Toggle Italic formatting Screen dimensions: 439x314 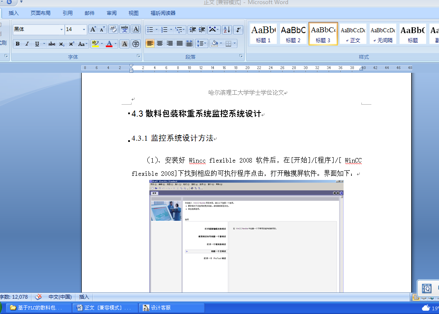click(27, 44)
